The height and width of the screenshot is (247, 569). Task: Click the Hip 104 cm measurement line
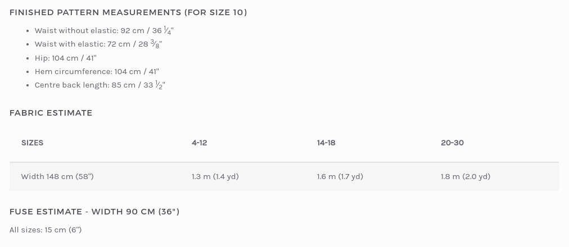pos(65,58)
